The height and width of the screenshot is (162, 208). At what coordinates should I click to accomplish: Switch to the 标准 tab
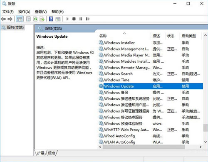(x=52, y=153)
